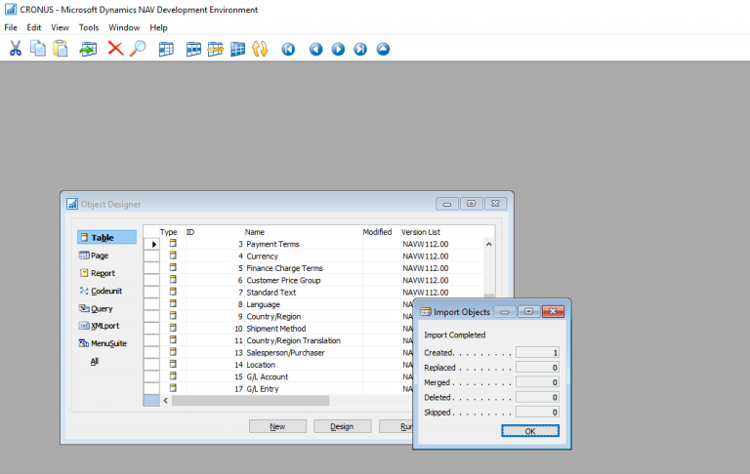This screenshot has height=474, width=750.
Task: Select the Currency table row
Action: click(x=263, y=257)
